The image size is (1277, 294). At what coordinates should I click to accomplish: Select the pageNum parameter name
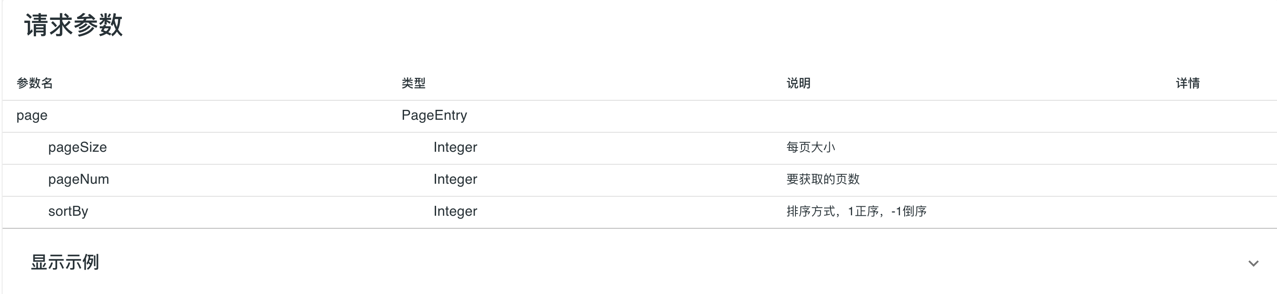[78, 179]
